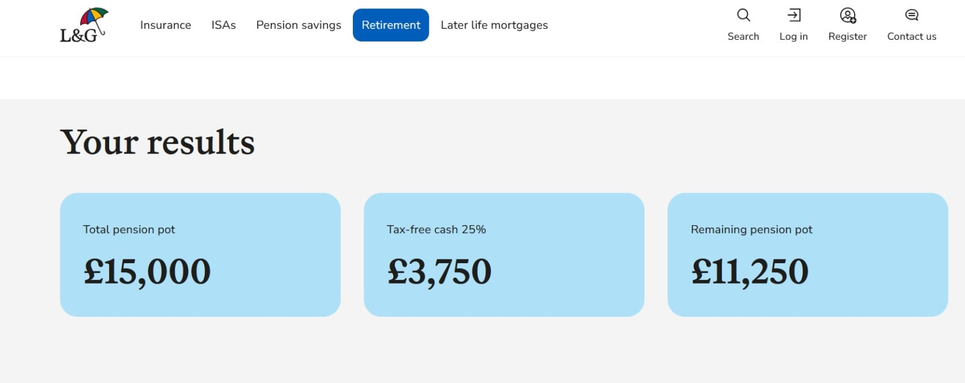Click the L&G umbrella logo
The width and height of the screenshot is (965, 383).
[x=84, y=25]
